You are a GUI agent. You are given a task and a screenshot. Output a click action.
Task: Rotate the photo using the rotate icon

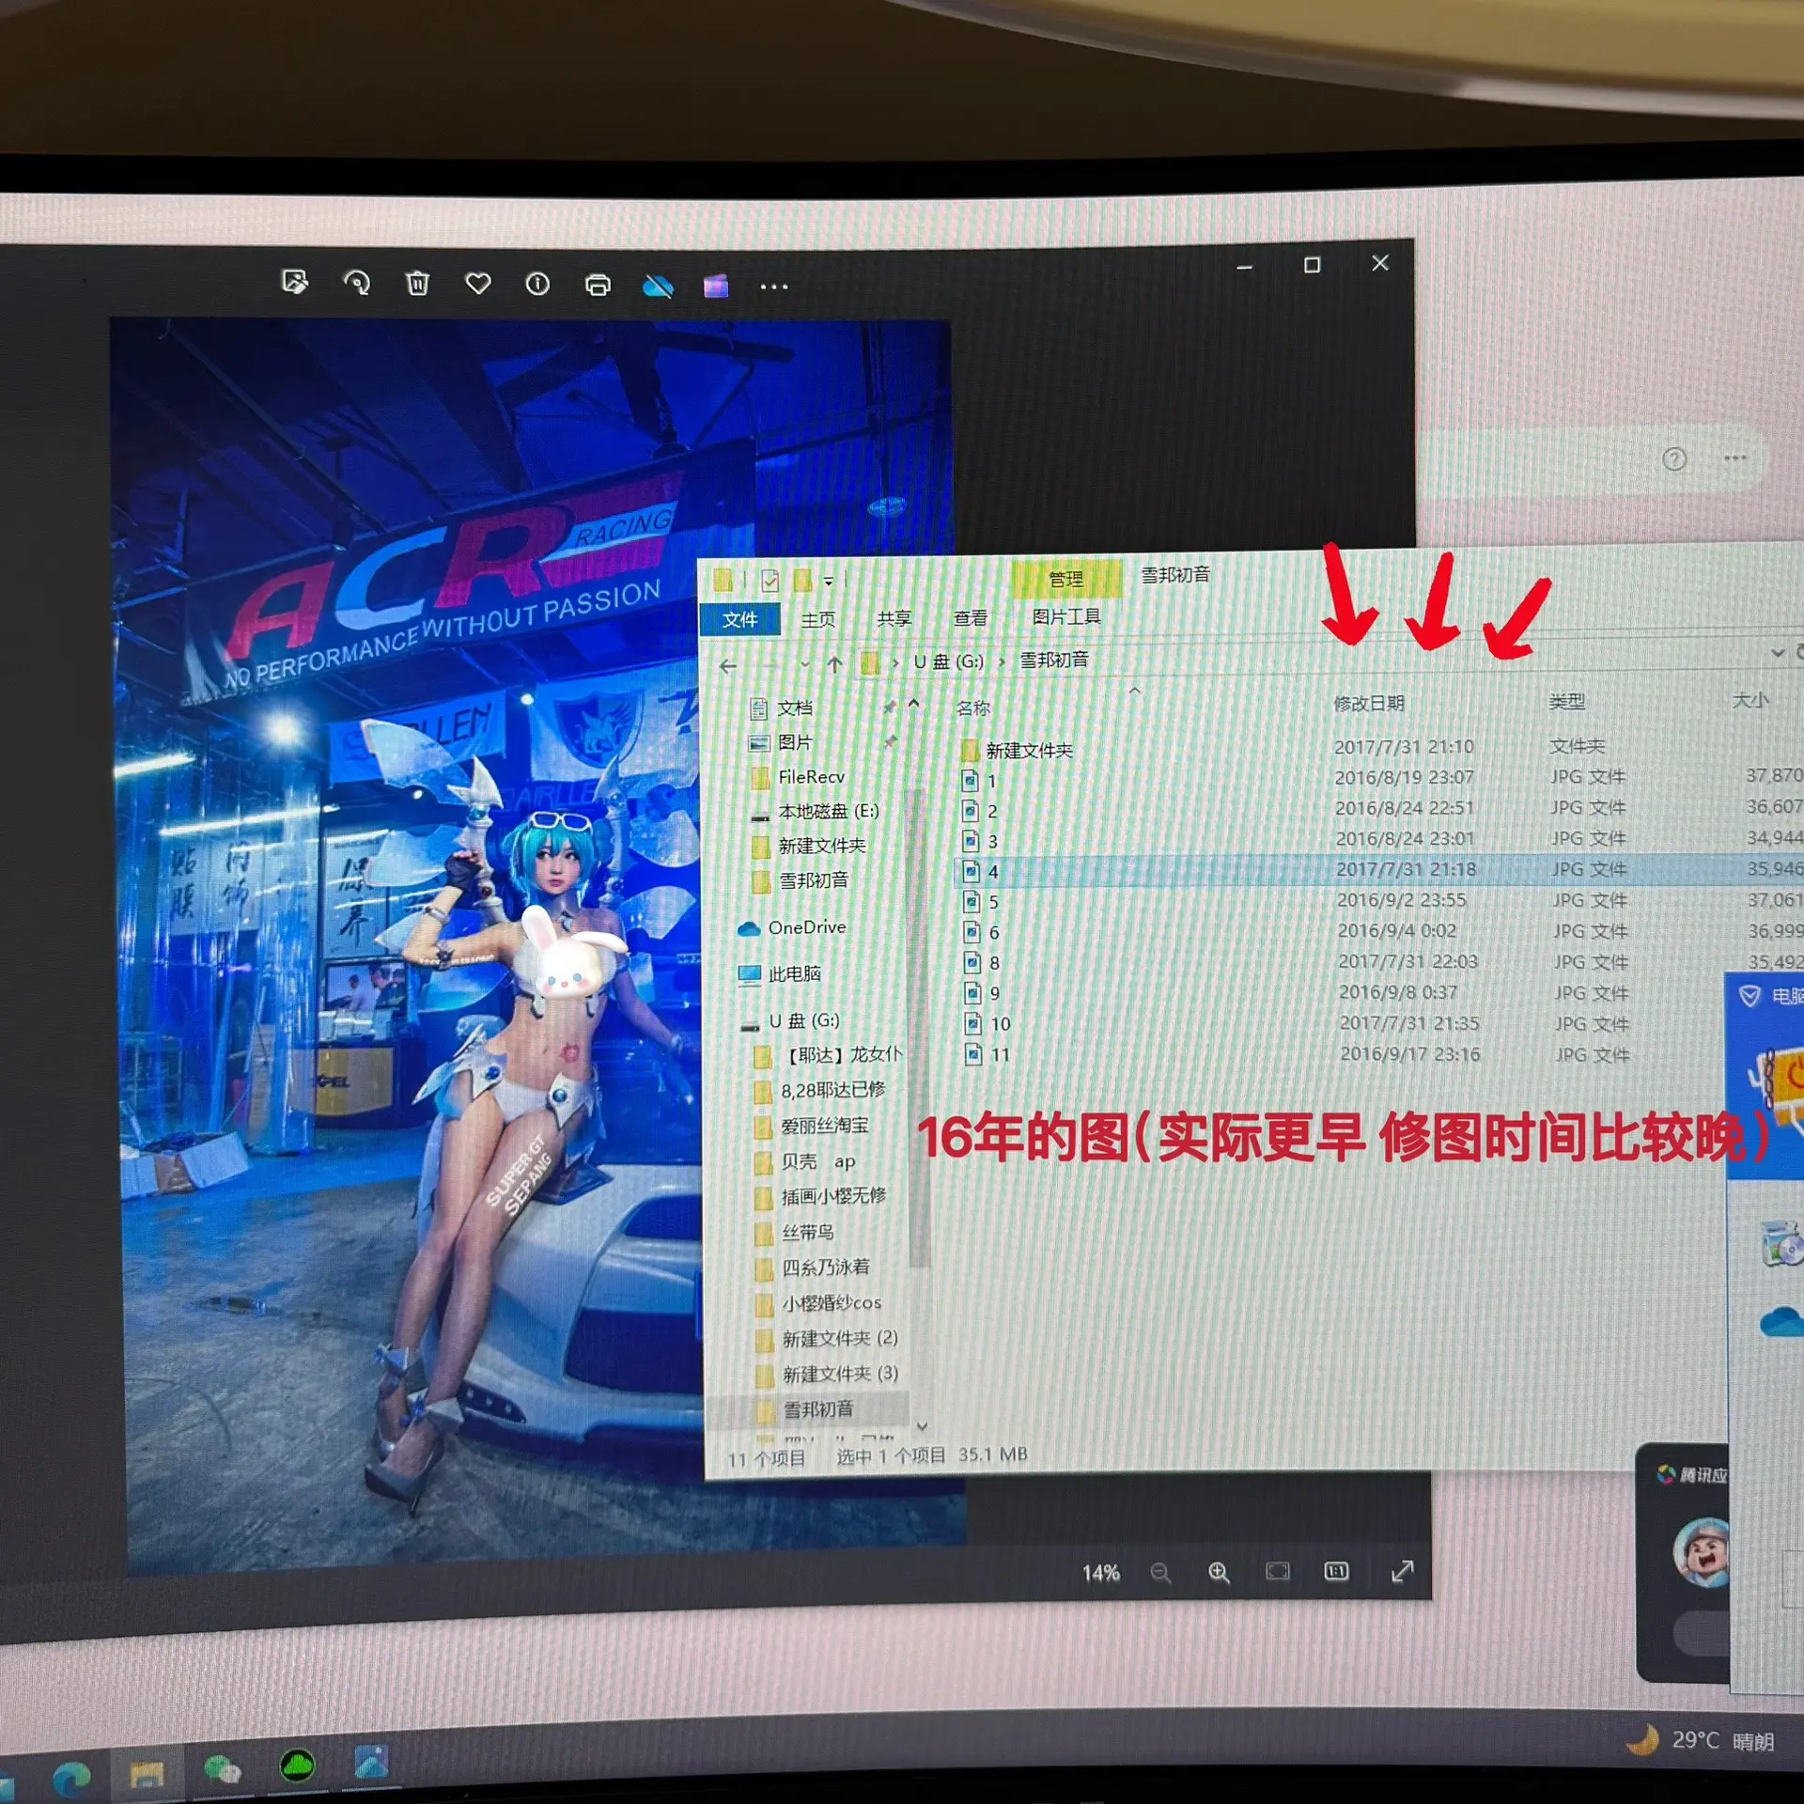tap(356, 282)
